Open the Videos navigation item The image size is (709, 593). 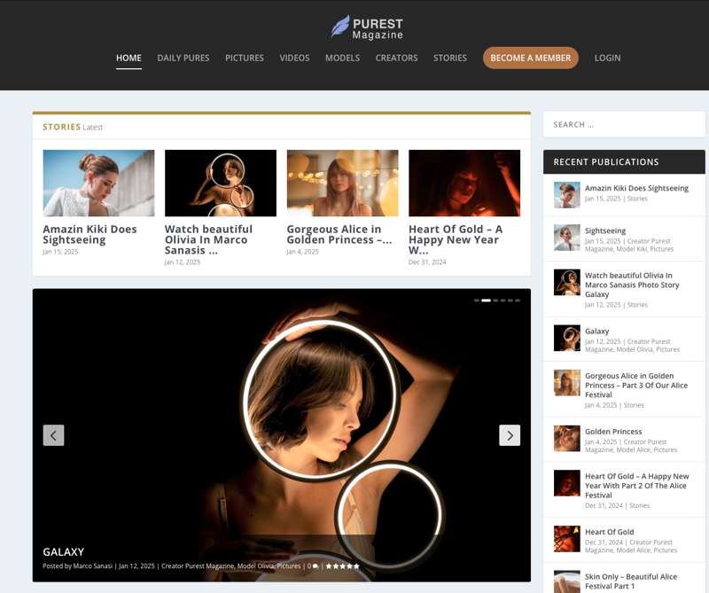(294, 58)
